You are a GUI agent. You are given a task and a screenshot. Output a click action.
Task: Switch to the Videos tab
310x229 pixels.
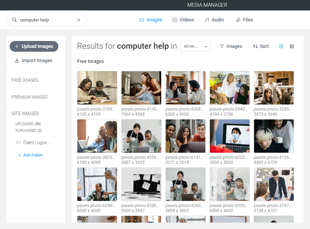(x=183, y=20)
